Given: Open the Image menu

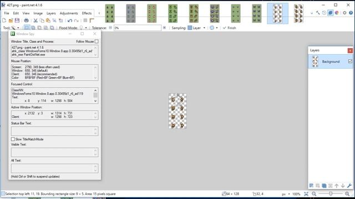Looking at the screenshot, I should click(x=38, y=13).
